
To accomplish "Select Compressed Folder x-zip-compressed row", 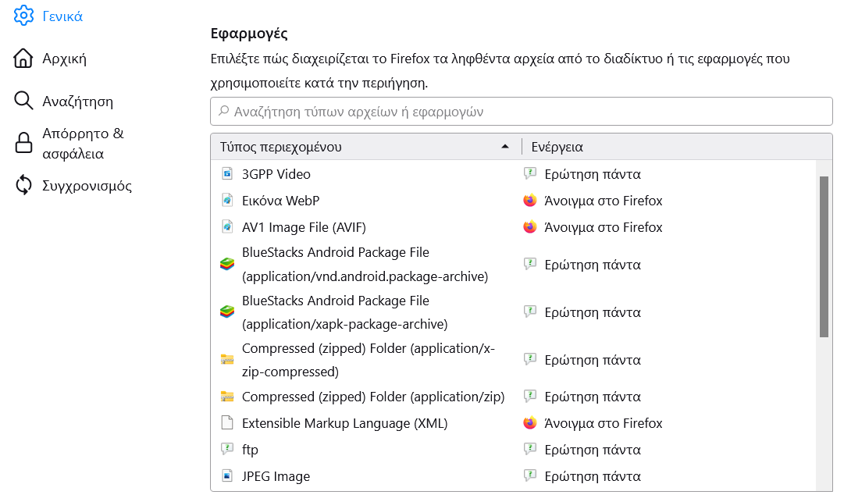I will tap(514, 360).
